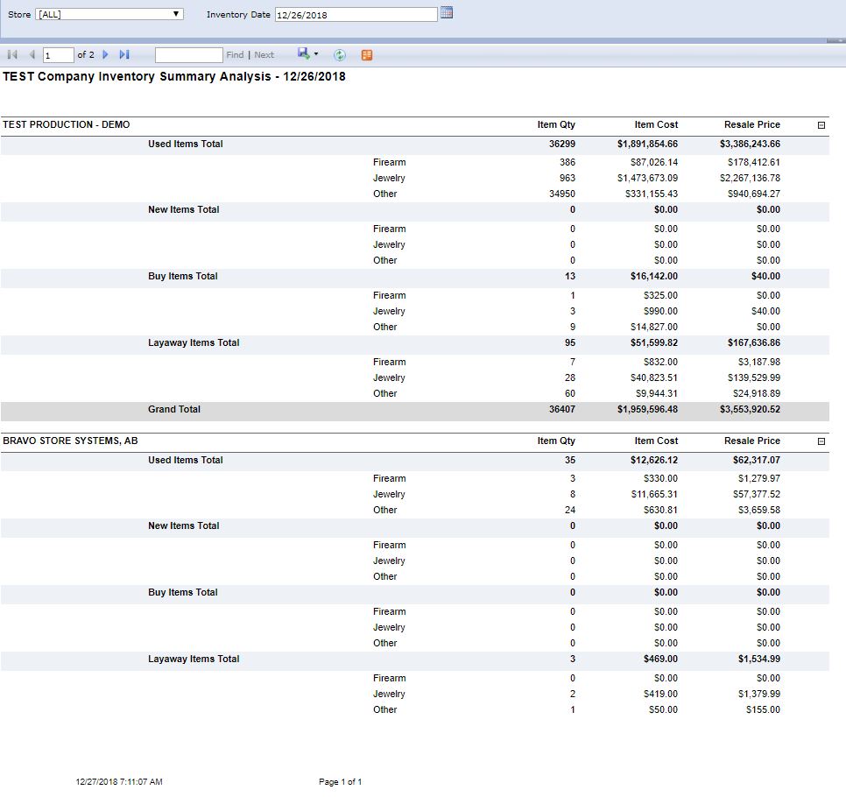Go to next report page
Image resolution: width=846 pixels, height=797 pixels.
pyautogui.click(x=106, y=54)
